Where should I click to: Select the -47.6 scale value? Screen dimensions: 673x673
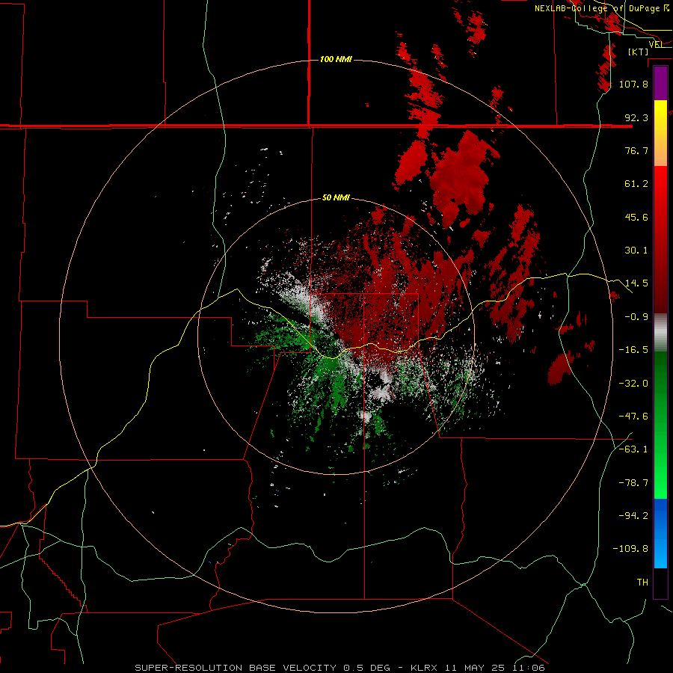point(633,417)
